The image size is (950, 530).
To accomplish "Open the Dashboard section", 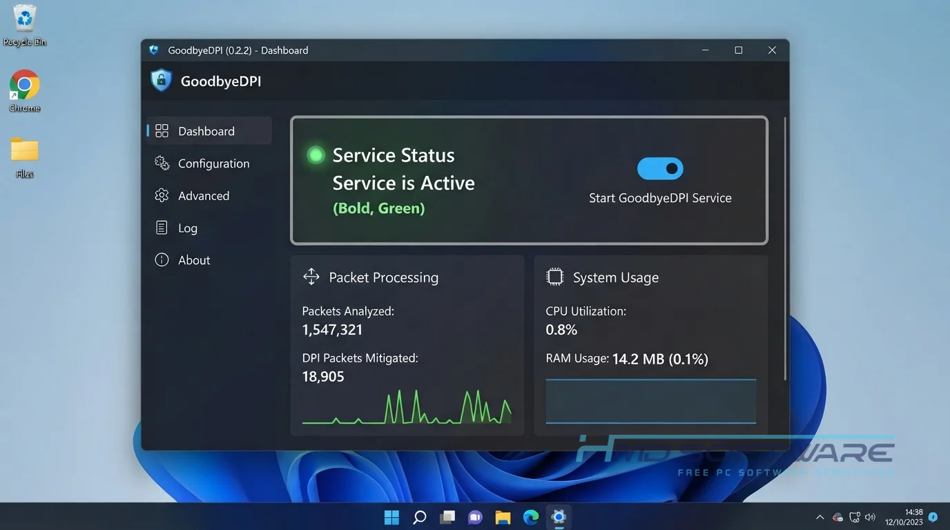I will pos(209,131).
